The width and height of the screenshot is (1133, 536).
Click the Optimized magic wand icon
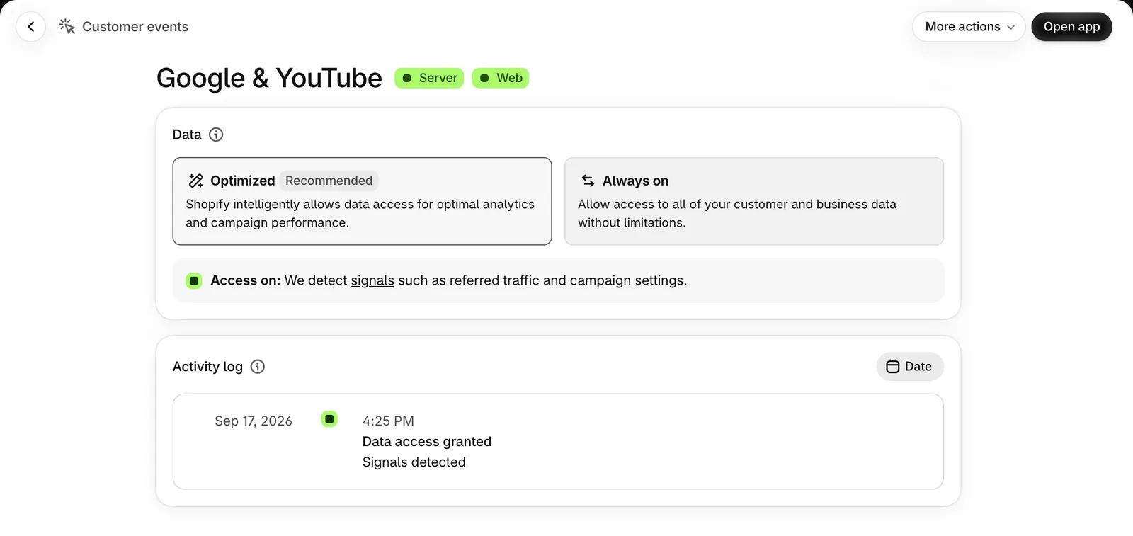tap(196, 181)
